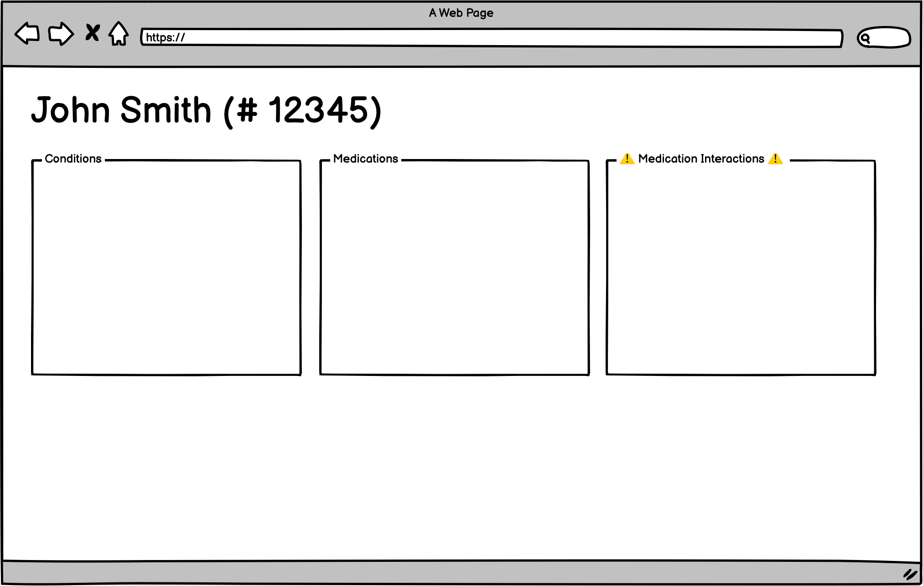The width and height of the screenshot is (923, 586).
Task: Go to the home page icon
Action: [119, 34]
